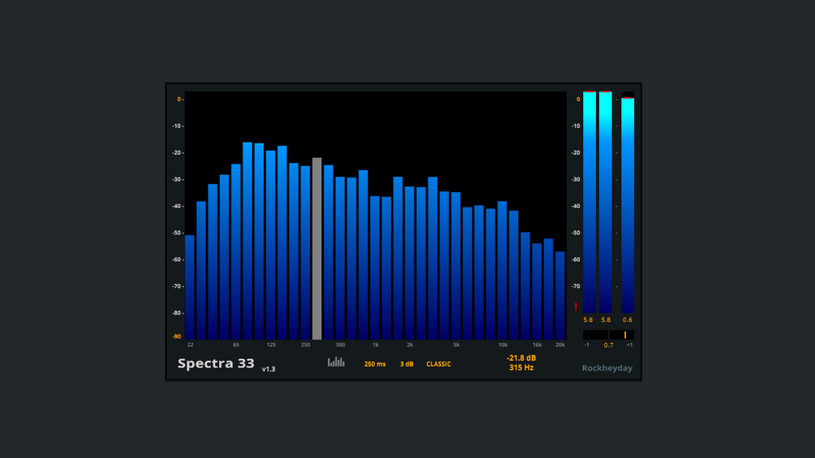
Task: Reset the left 5.8 peak value
Action: [x=588, y=320]
